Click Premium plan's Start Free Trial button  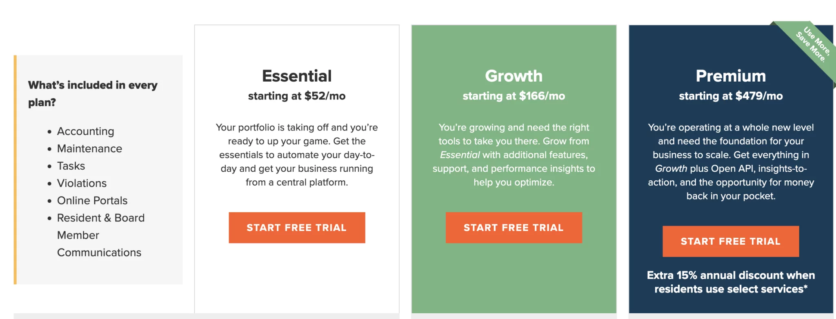click(731, 241)
